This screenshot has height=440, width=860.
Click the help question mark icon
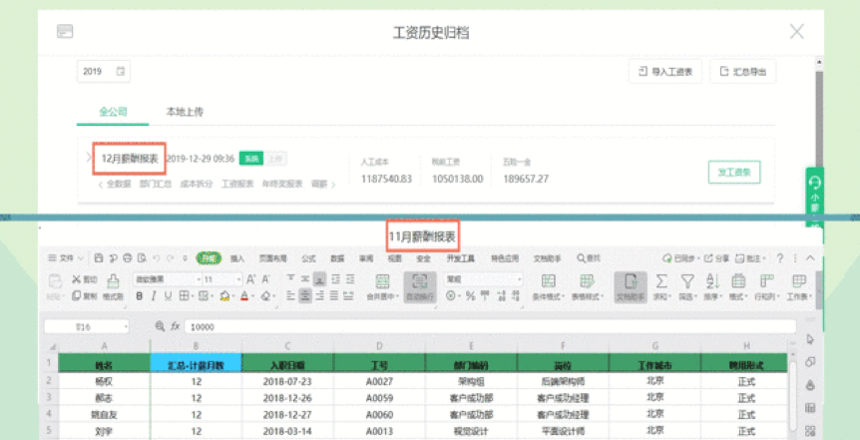[x=779, y=257]
